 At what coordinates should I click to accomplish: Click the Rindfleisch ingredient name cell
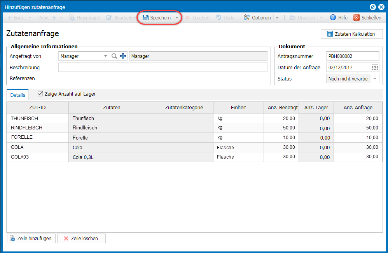point(112,128)
